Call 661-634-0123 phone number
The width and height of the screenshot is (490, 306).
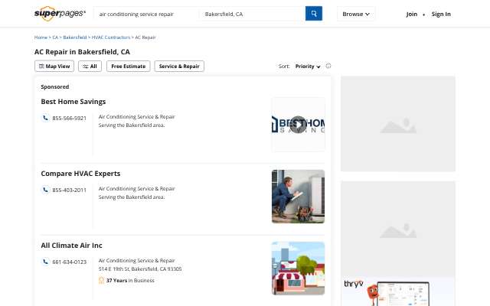click(70, 262)
